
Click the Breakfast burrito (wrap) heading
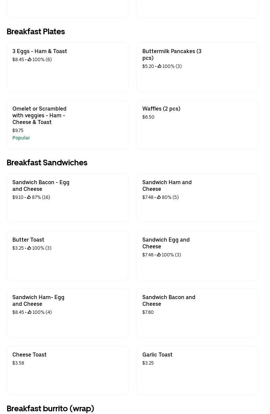(x=50, y=408)
